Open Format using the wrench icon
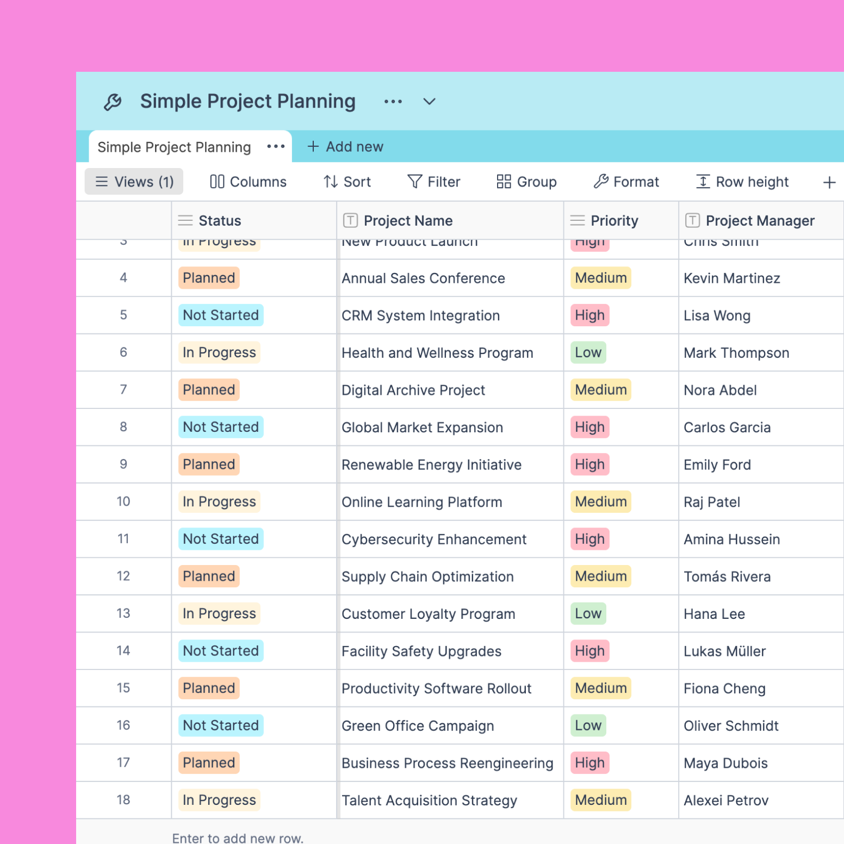844x844 pixels. click(601, 182)
